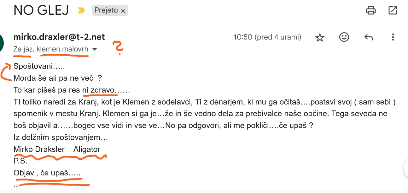Click the line 'Objavi, če upaš'
Image resolution: width=408 pixels, height=193 pixels.
(x=47, y=173)
